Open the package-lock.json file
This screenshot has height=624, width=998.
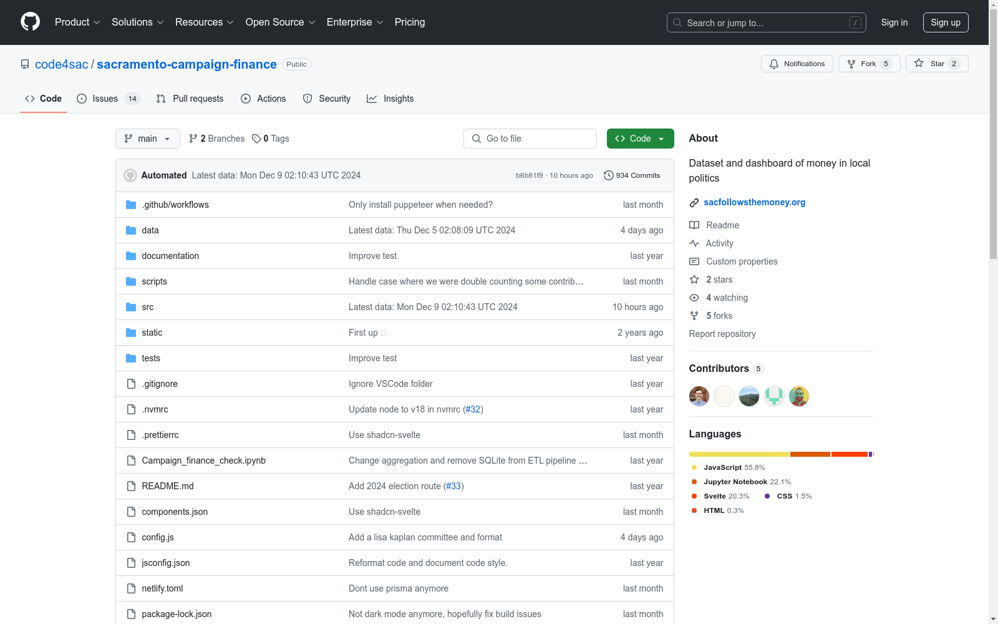177,614
